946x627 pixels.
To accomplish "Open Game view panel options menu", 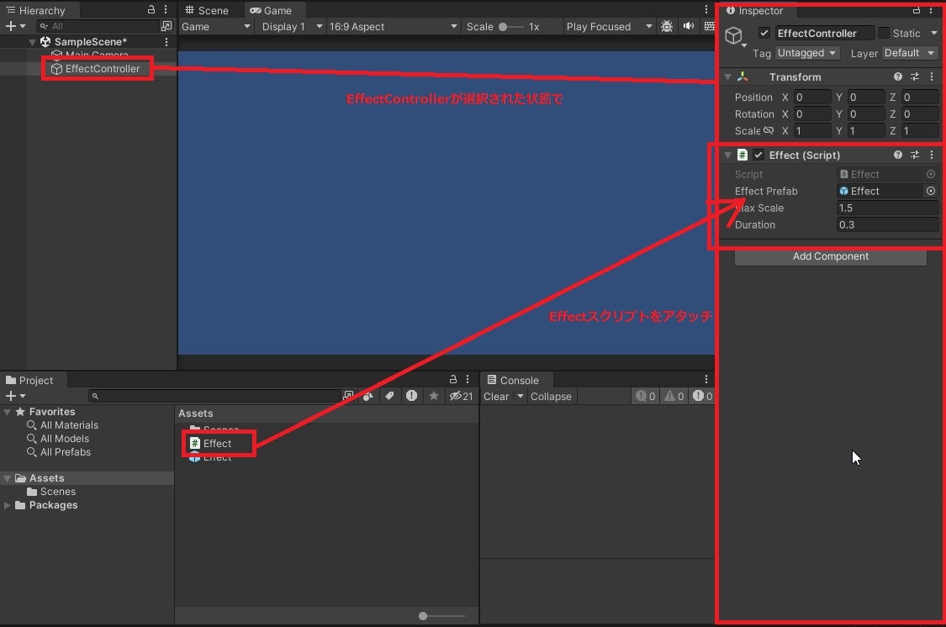I will click(706, 9).
